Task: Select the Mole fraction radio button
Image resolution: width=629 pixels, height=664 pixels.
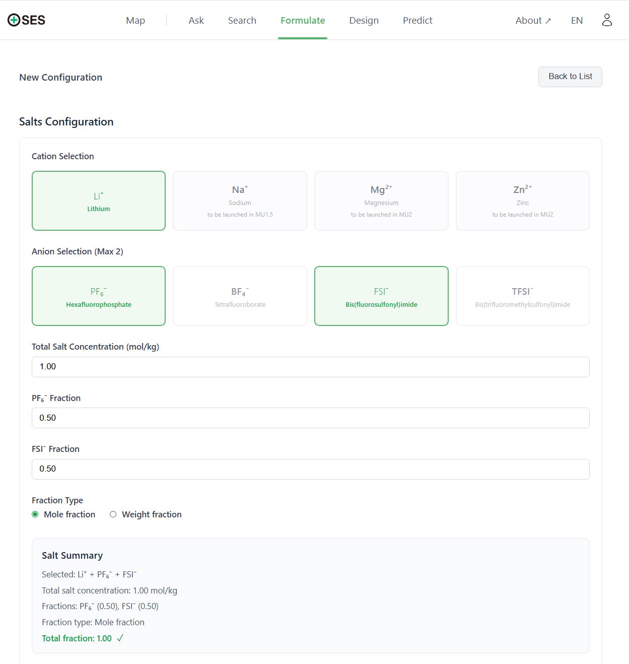Action: pyautogui.click(x=35, y=514)
